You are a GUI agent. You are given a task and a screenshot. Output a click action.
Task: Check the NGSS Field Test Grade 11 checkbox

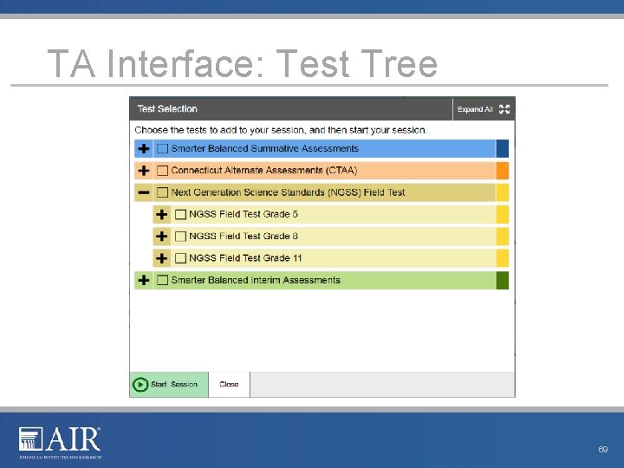180,258
